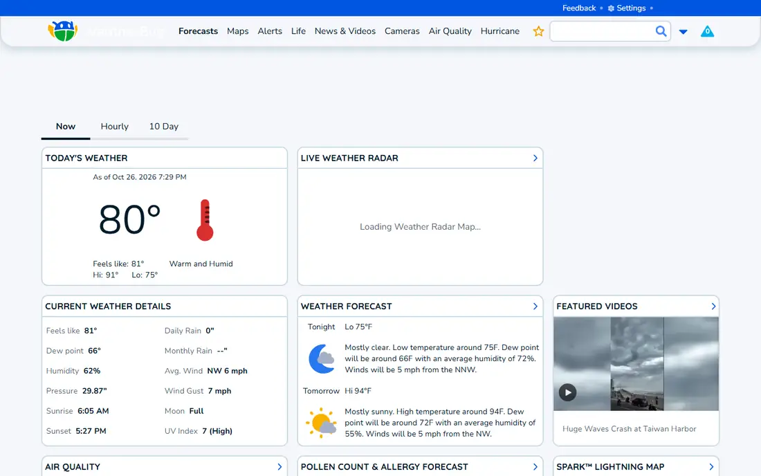Click the Featured Videos heading
The width and height of the screenshot is (761, 476).
point(597,306)
